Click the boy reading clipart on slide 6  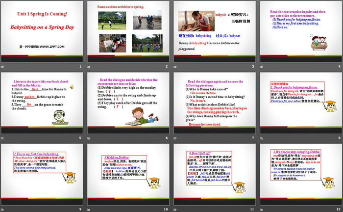(x=142, y=116)
